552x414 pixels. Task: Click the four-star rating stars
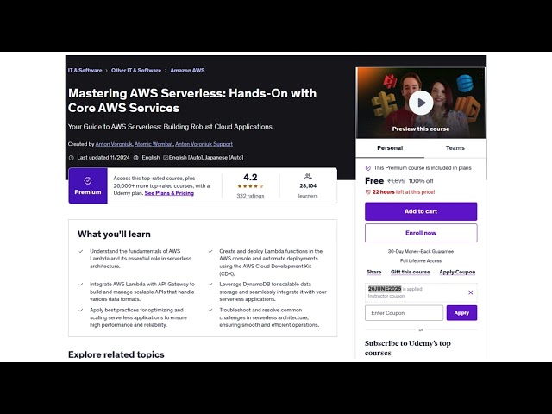[x=250, y=186]
